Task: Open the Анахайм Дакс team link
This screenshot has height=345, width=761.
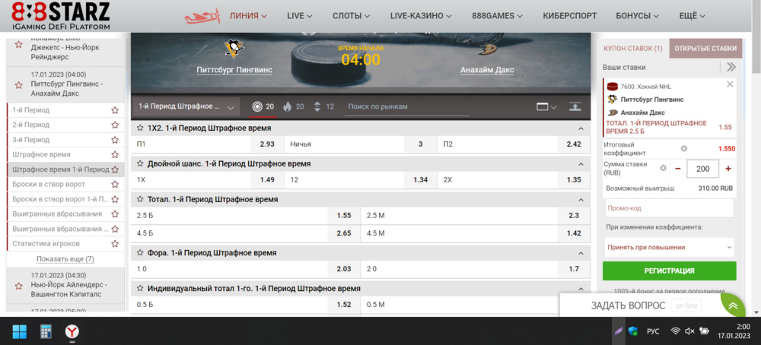Action: tap(487, 70)
